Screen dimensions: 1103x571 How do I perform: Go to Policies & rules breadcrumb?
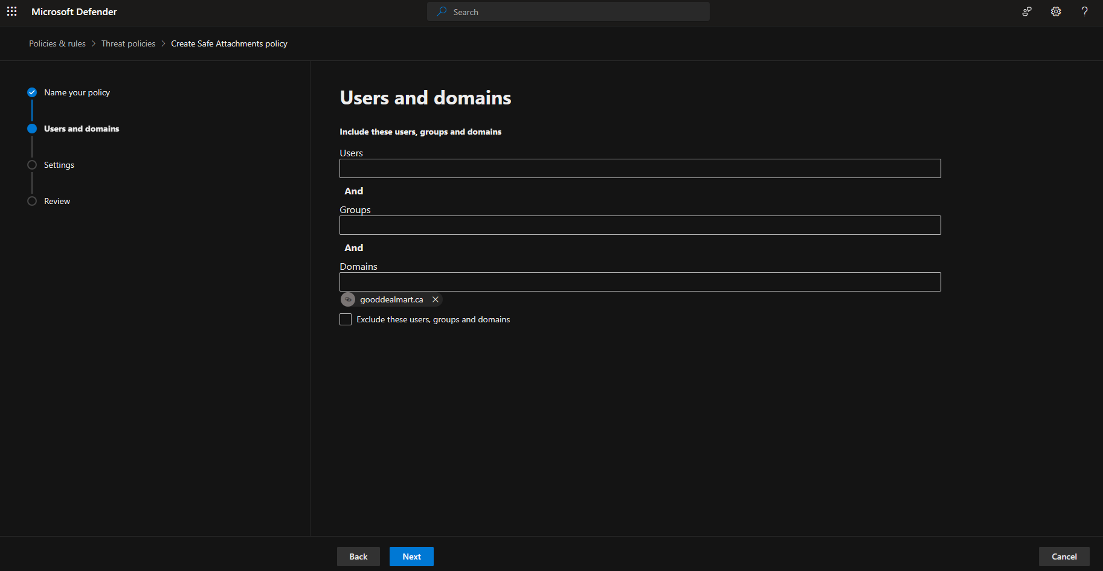tap(57, 43)
